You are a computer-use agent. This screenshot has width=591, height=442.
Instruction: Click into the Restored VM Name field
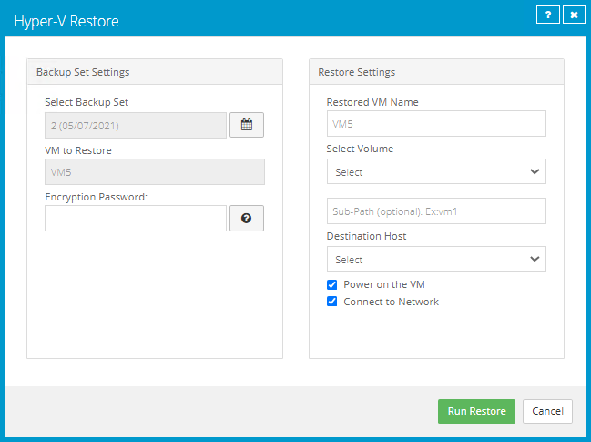(435, 124)
